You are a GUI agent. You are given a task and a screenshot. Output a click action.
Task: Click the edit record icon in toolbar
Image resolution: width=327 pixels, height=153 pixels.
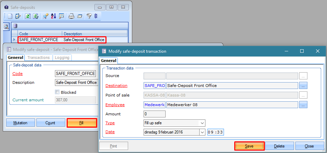point(18,16)
